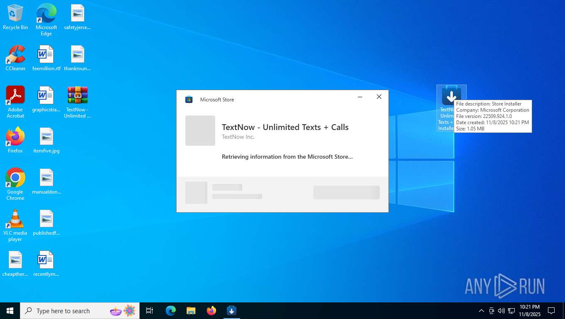Launch the Microsoft Edge desktop shortcut

click(46, 20)
